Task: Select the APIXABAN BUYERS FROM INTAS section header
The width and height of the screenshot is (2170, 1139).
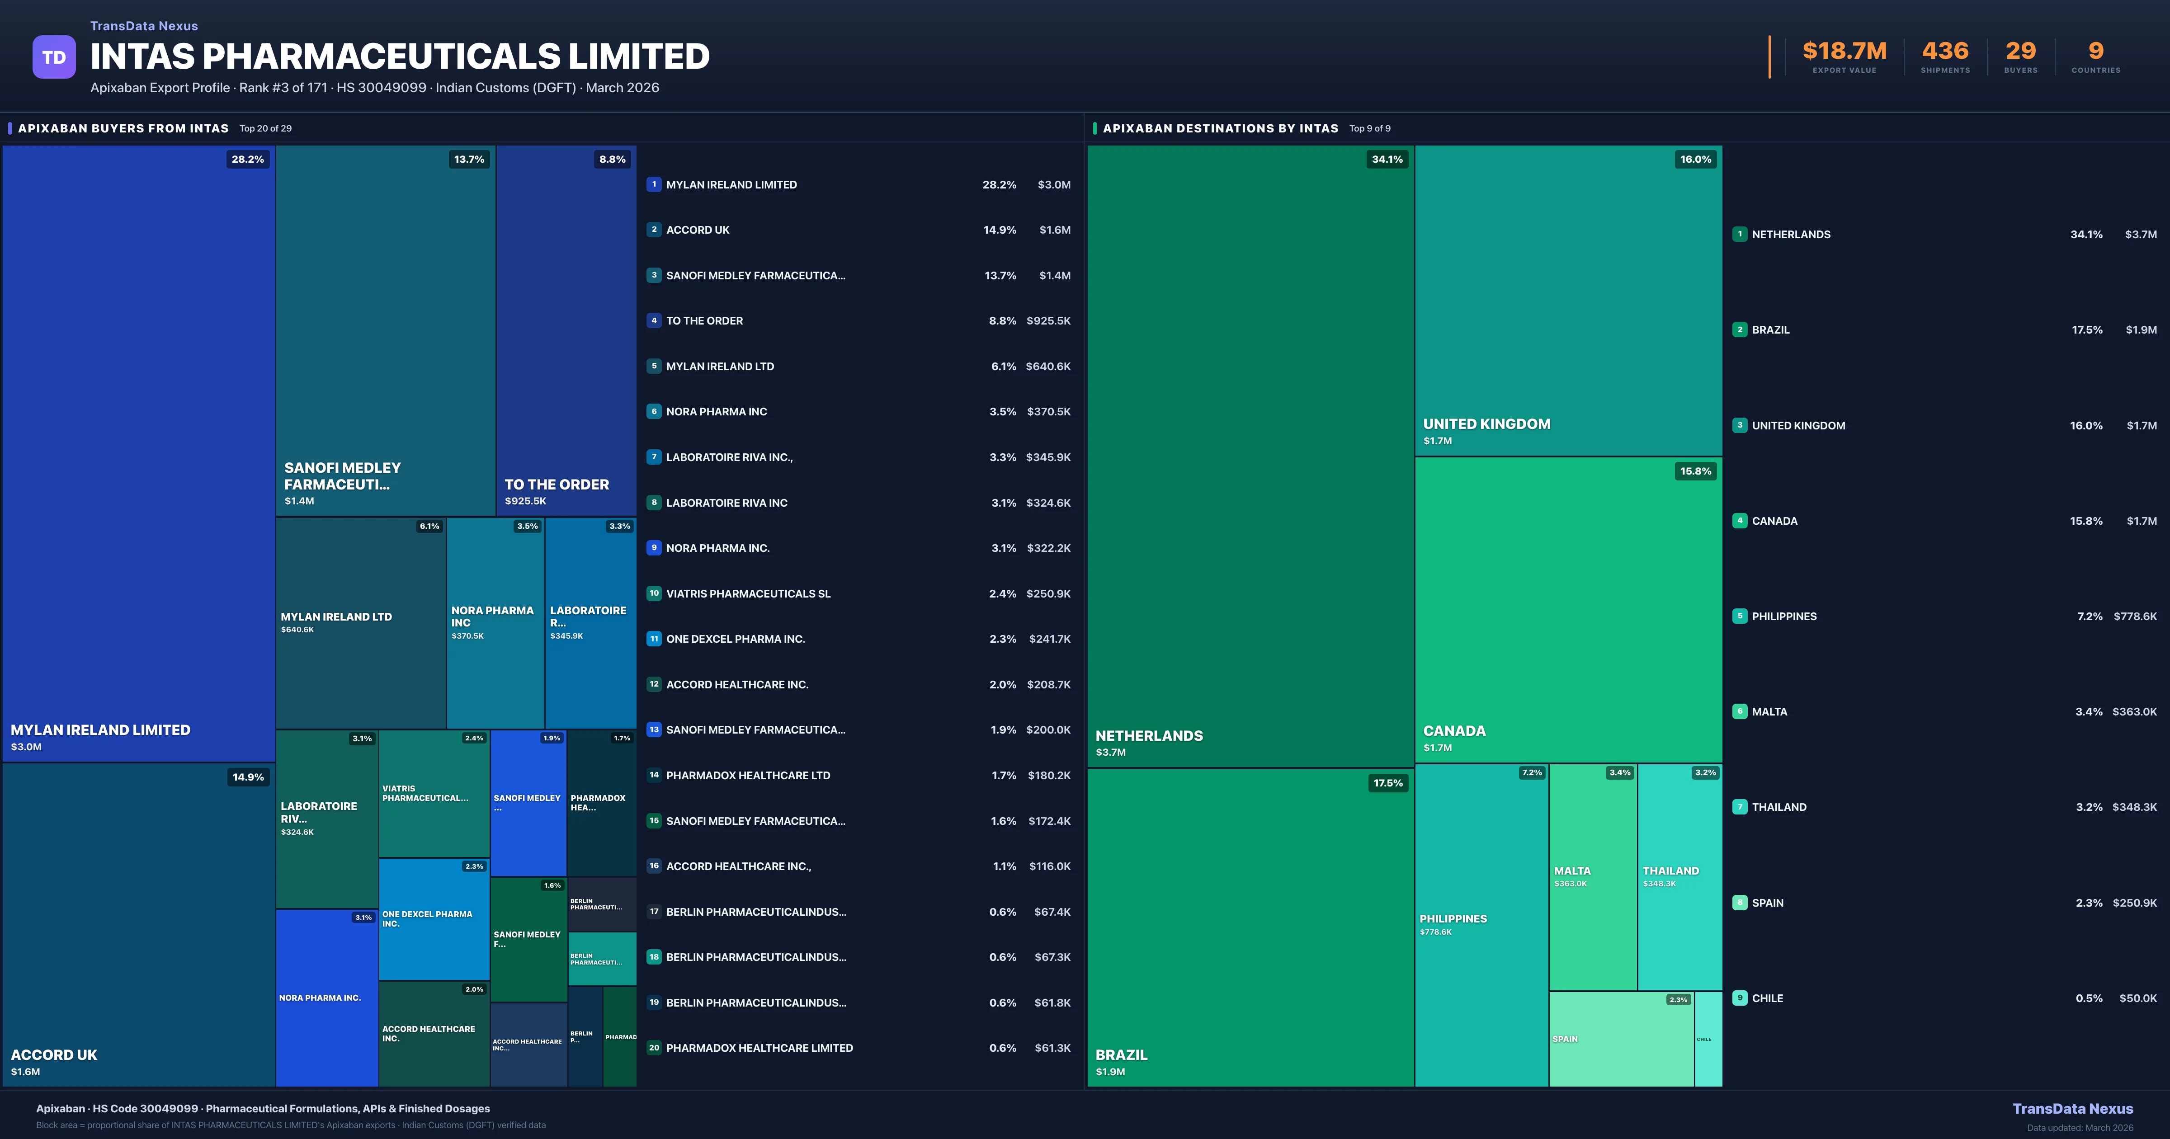Action: tap(123, 128)
